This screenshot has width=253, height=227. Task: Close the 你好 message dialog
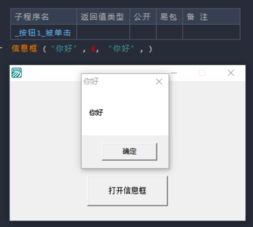[x=159, y=82]
